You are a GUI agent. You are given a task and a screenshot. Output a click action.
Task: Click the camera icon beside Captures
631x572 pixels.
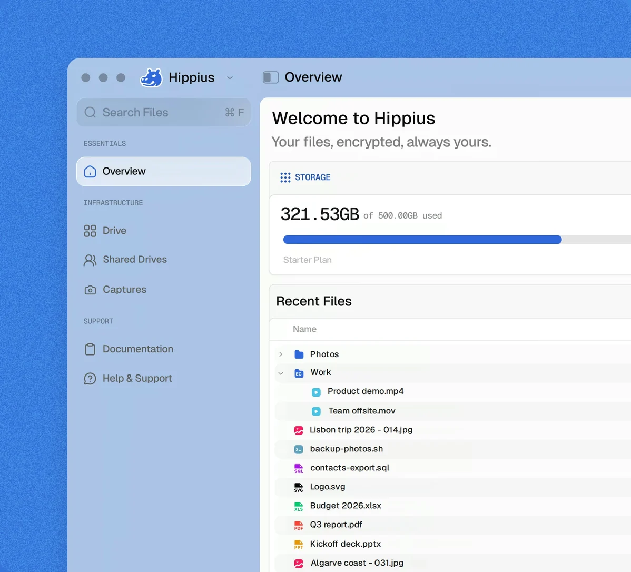click(90, 290)
